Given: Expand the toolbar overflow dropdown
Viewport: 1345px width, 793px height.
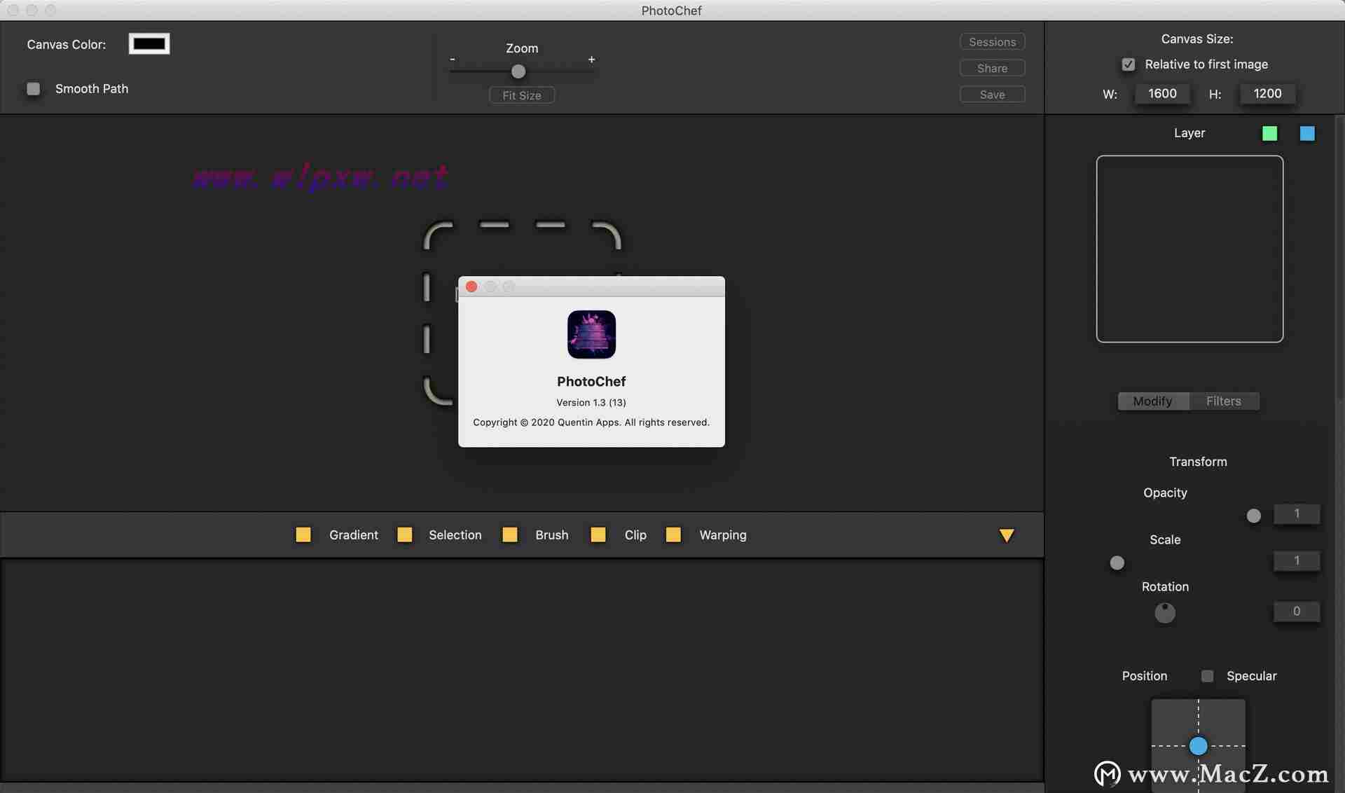Looking at the screenshot, I should click(x=1007, y=535).
